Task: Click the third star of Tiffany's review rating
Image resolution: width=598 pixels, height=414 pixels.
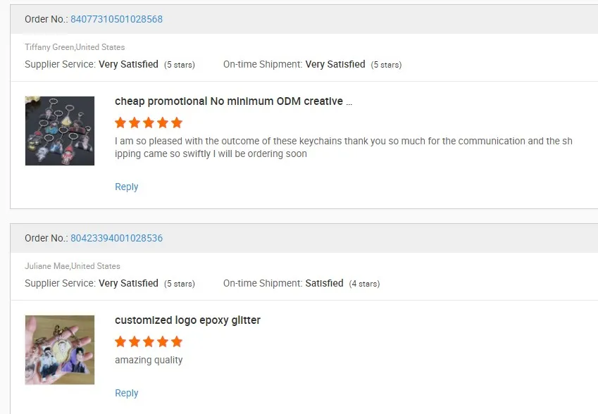Action: [149, 123]
